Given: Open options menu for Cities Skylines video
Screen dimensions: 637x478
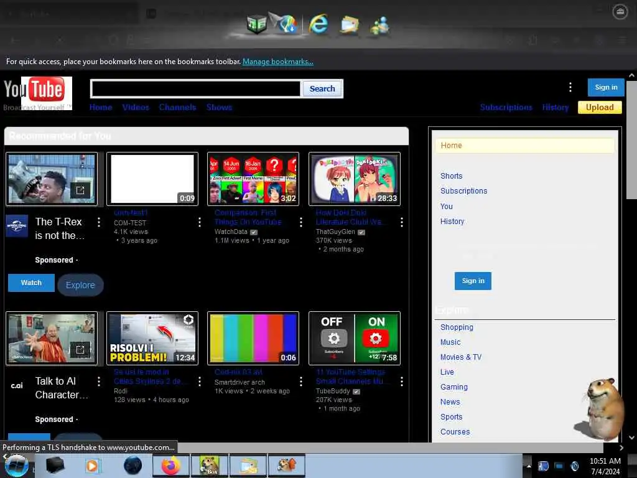Looking at the screenshot, I should (200, 382).
